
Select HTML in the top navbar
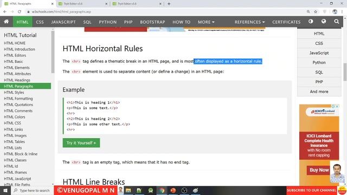pyautogui.click(x=23, y=22)
